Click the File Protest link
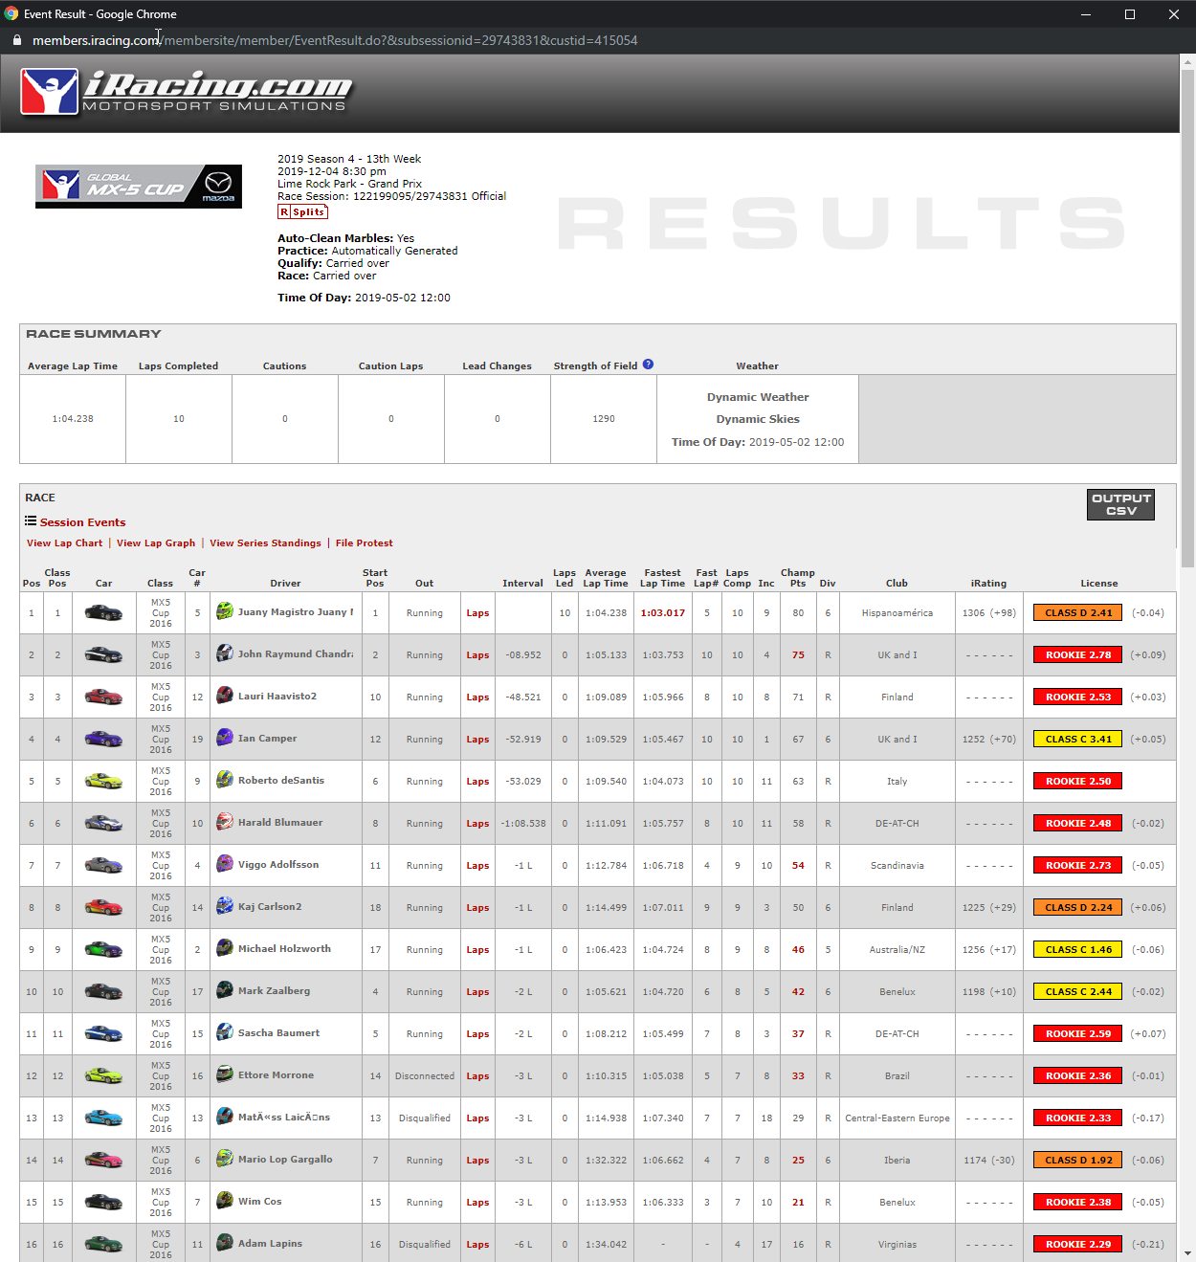The height and width of the screenshot is (1262, 1196). tap(364, 543)
